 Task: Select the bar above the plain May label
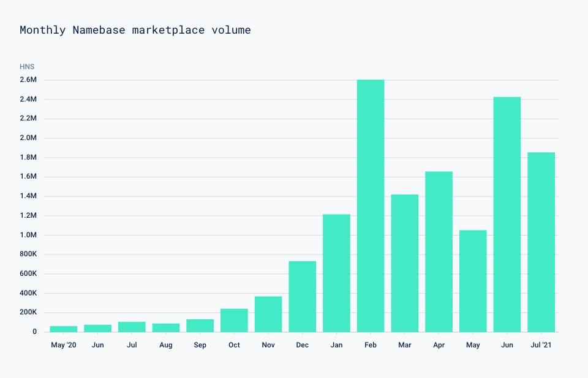(473, 281)
